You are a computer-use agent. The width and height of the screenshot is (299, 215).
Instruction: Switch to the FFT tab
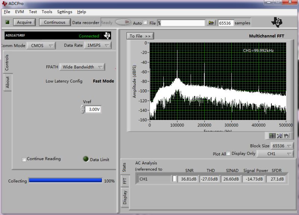click(x=125, y=181)
